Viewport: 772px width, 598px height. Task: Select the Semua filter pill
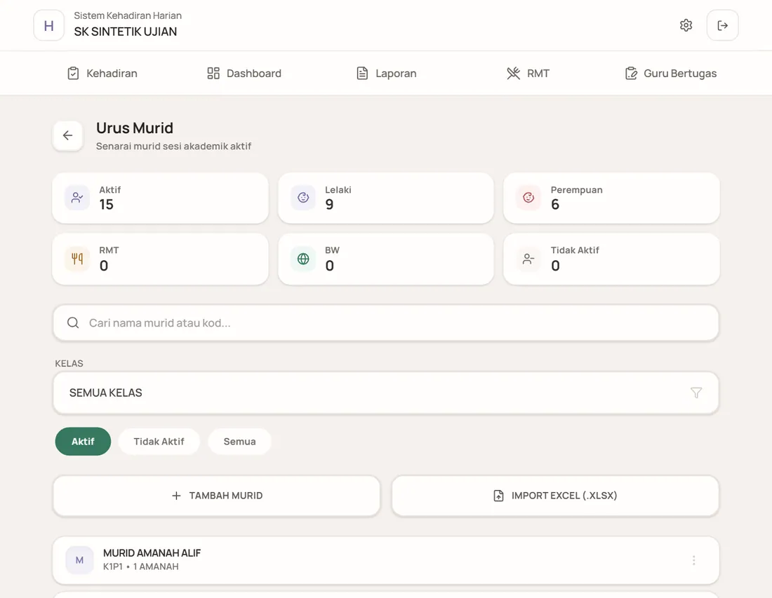point(240,441)
